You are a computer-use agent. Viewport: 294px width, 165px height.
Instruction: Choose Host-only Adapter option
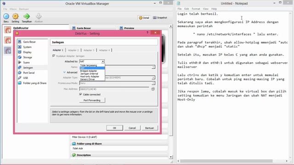point(90,77)
